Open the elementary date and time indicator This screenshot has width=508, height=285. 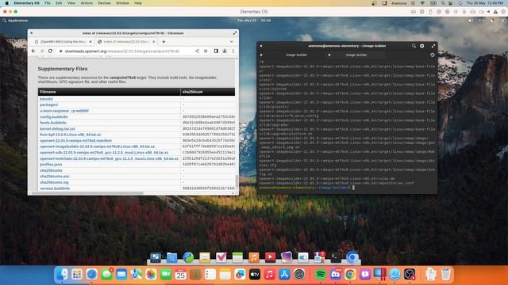[x=254, y=21]
